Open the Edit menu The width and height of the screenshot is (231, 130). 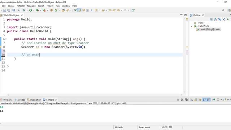pyautogui.click(x=4, y=6)
